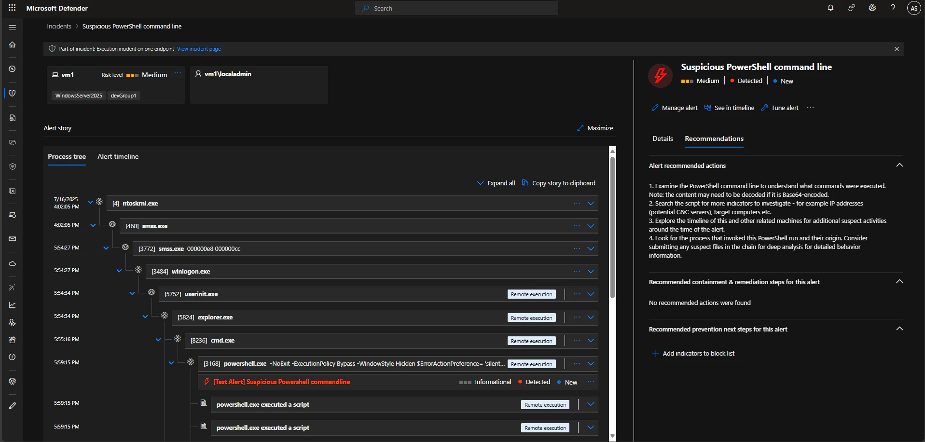The image size is (925, 442).
Task: Open the notifications bell
Action: [x=830, y=8]
